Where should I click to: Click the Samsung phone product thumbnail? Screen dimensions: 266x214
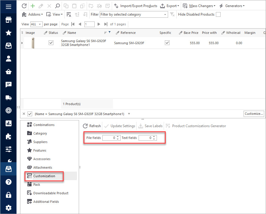(x=33, y=43)
